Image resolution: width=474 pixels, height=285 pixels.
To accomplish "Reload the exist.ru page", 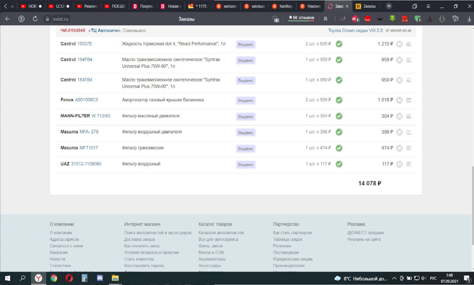I will click(x=35, y=19).
